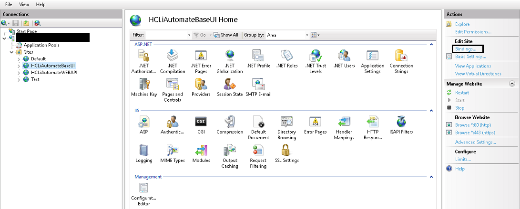Viewport: 520px width, 209px height.
Task: Open the Application Settings feature
Action: coord(372,61)
